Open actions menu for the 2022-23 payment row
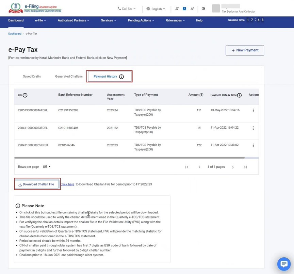The image size is (294, 274). pos(253,145)
